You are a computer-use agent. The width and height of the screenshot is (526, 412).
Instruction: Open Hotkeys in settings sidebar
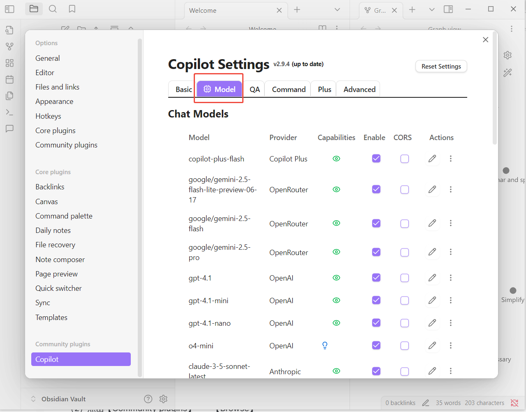[48, 116]
